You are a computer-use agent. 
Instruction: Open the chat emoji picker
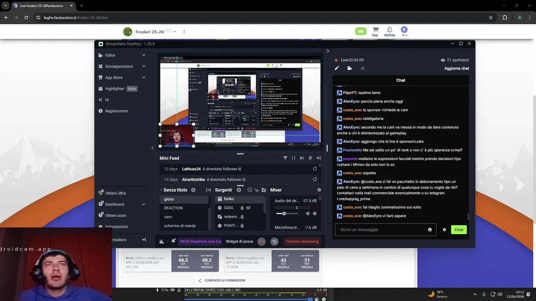click(430, 230)
